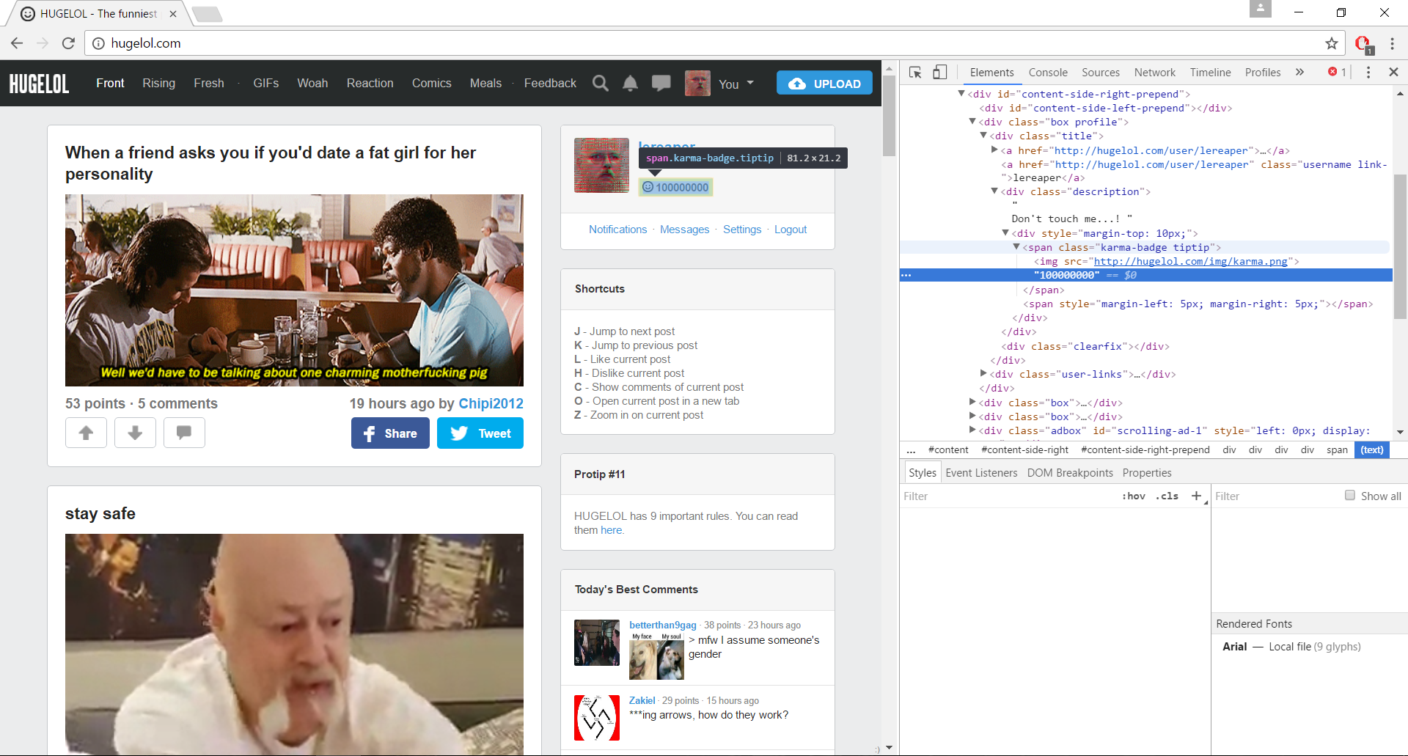
Task: Tweet the first post
Action: [480, 433]
